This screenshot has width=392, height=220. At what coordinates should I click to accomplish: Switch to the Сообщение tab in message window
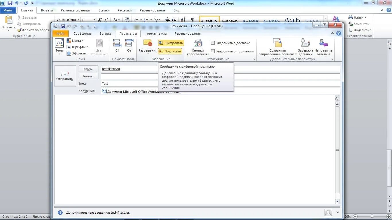pos(82,34)
